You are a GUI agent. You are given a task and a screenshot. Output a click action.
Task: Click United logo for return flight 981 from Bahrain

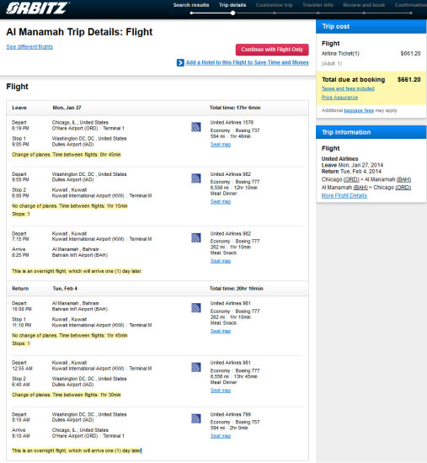point(196,307)
